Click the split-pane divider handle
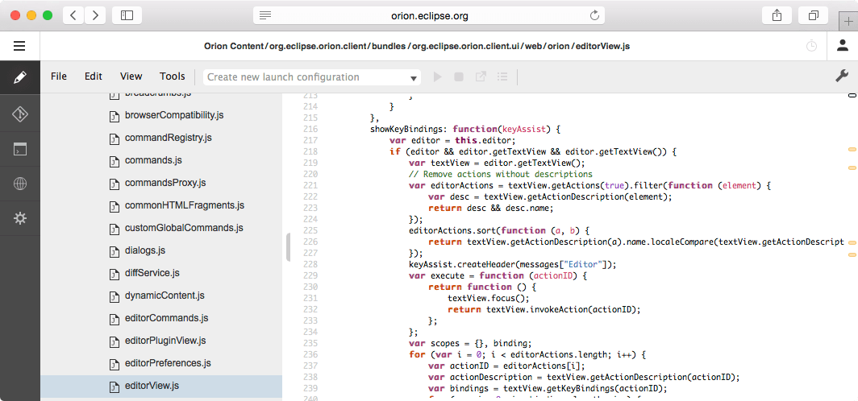Viewport: 858px width, 401px height. 288,247
